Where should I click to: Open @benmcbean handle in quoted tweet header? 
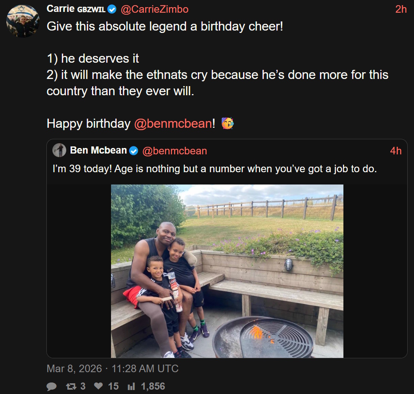174,151
